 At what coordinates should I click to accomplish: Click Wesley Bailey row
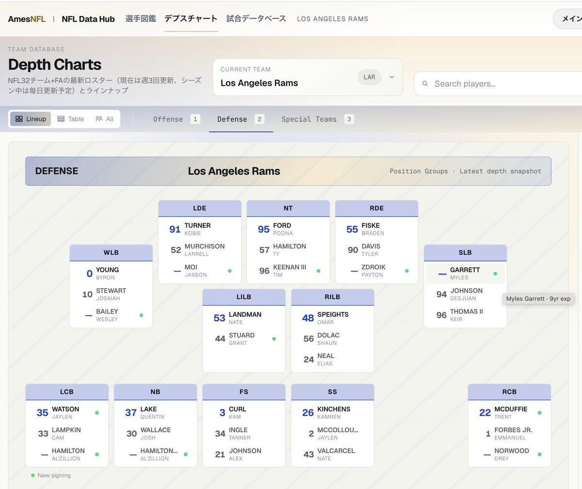tap(111, 315)
